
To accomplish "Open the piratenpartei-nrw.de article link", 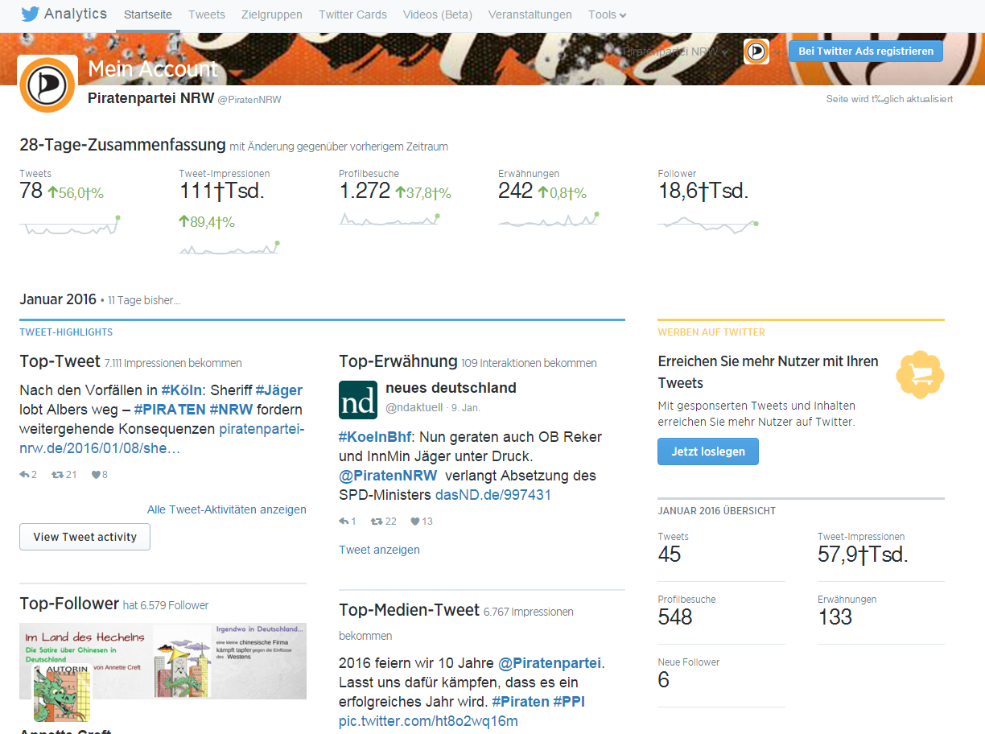I will point(162,439).
